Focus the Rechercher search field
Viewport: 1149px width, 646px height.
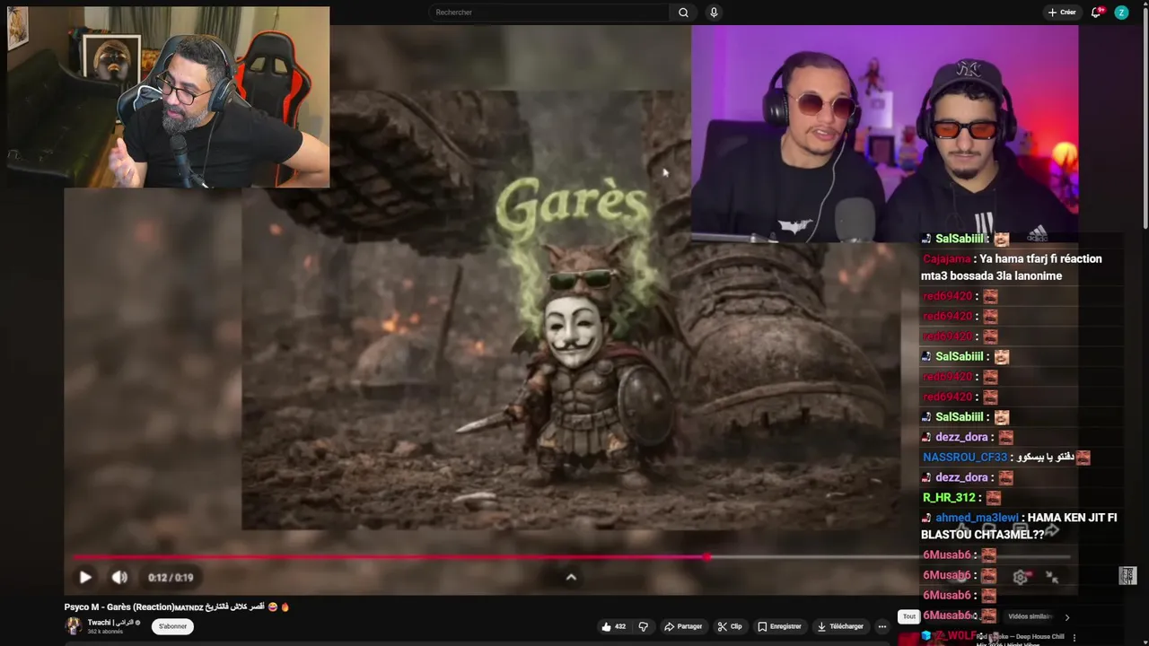point(549,13)
